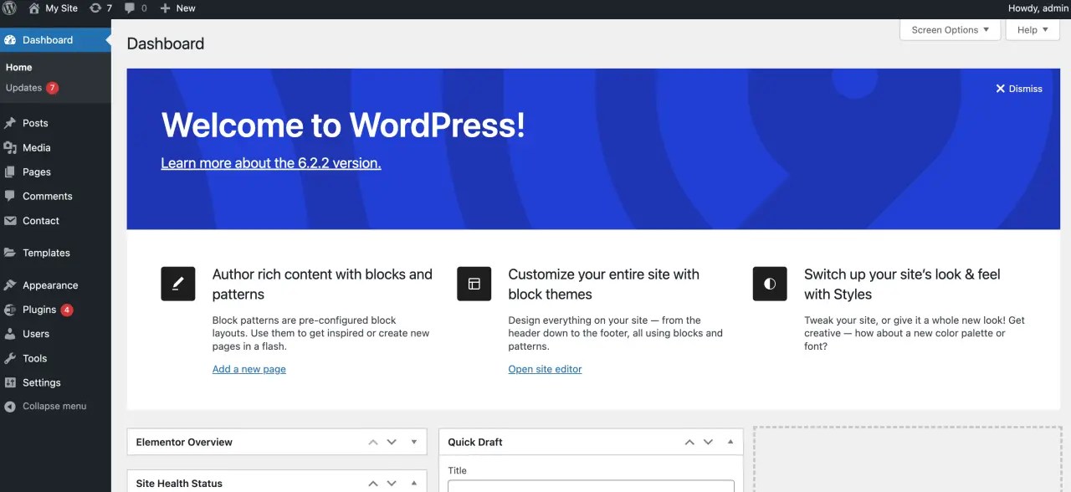Screen dimensions: 1071x492
Task: Click the Site Health Status widget title
Action: pyautogui.click(x=179, y=483)
